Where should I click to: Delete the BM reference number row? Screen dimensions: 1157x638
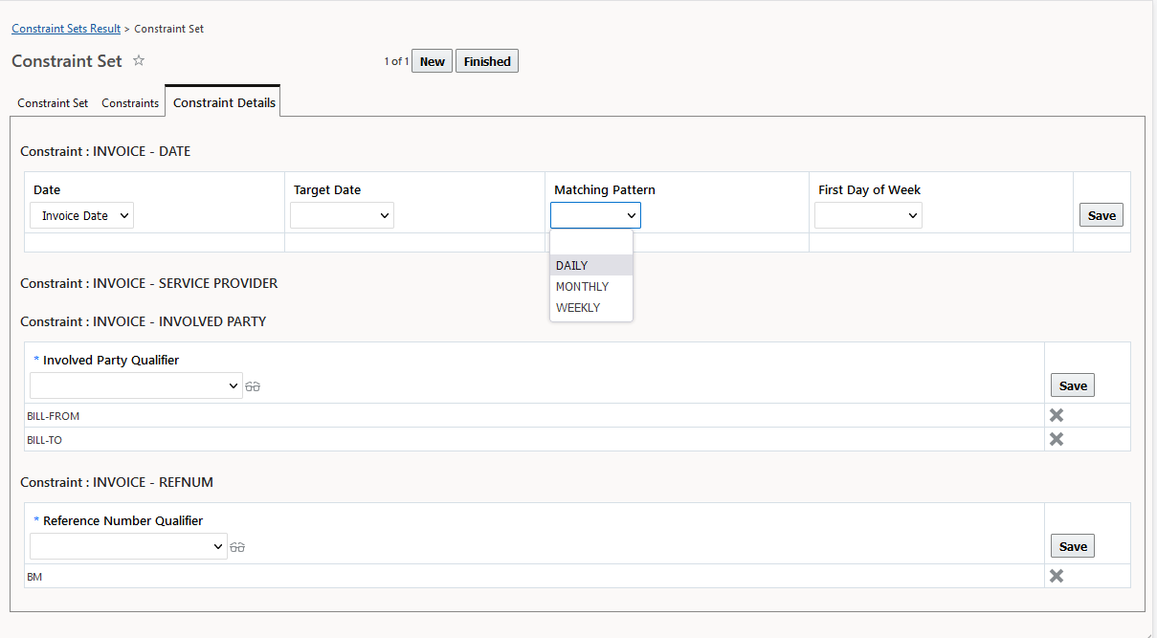pos(1057,576)
